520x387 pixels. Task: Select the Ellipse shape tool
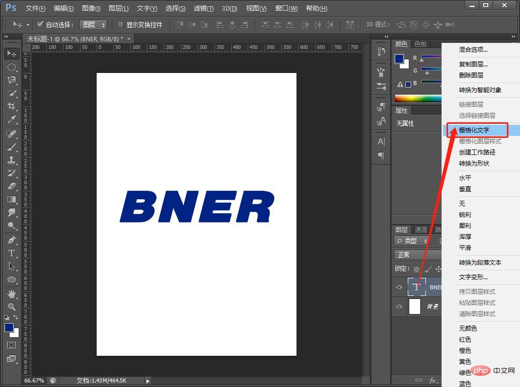(12, 279)
